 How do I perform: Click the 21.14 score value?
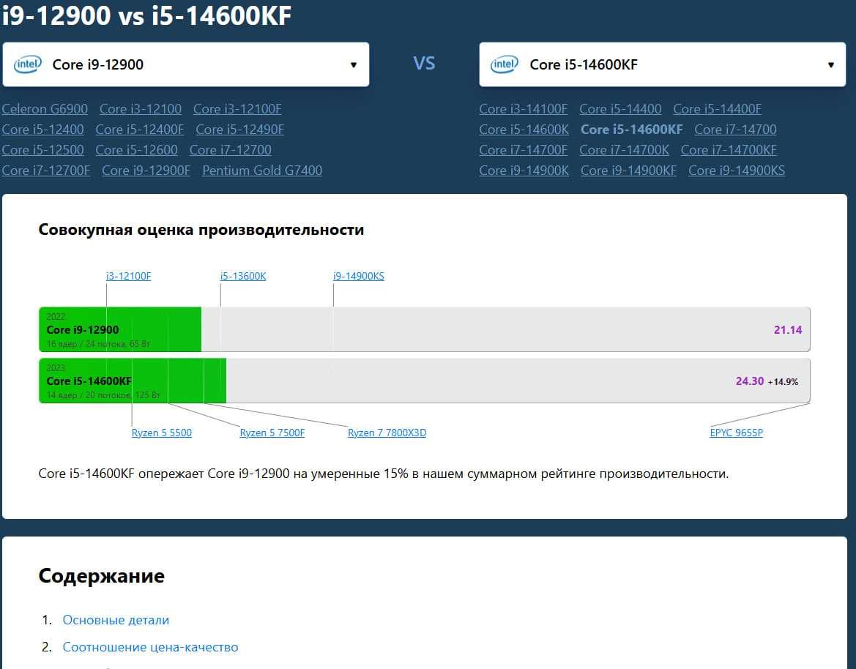pos(788,329)
